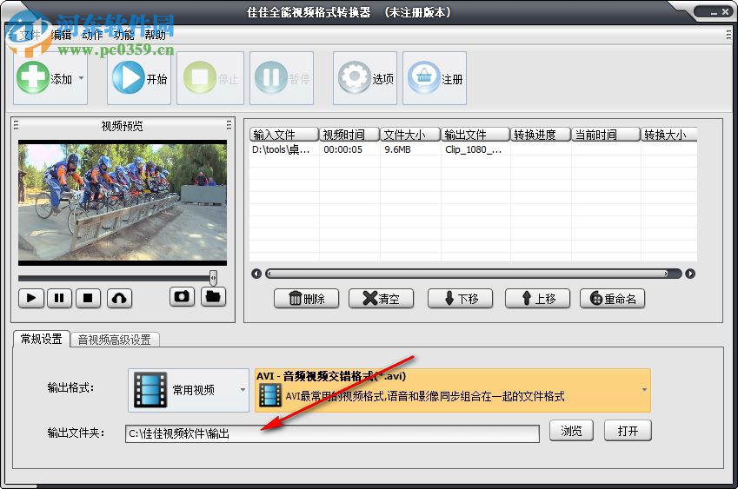Click the 重命名 rename button
This screenshot has width=738, height=489.
612,299
